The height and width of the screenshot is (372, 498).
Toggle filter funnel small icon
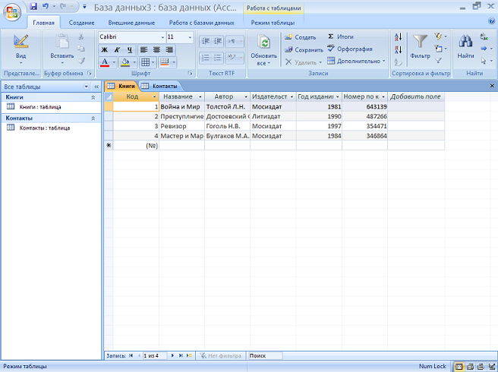[438, 61]
